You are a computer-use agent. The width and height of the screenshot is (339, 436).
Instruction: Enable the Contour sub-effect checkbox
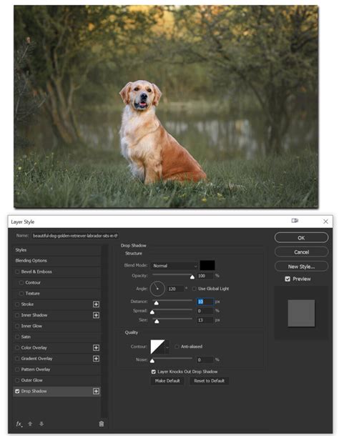click(x=21, y=282)
